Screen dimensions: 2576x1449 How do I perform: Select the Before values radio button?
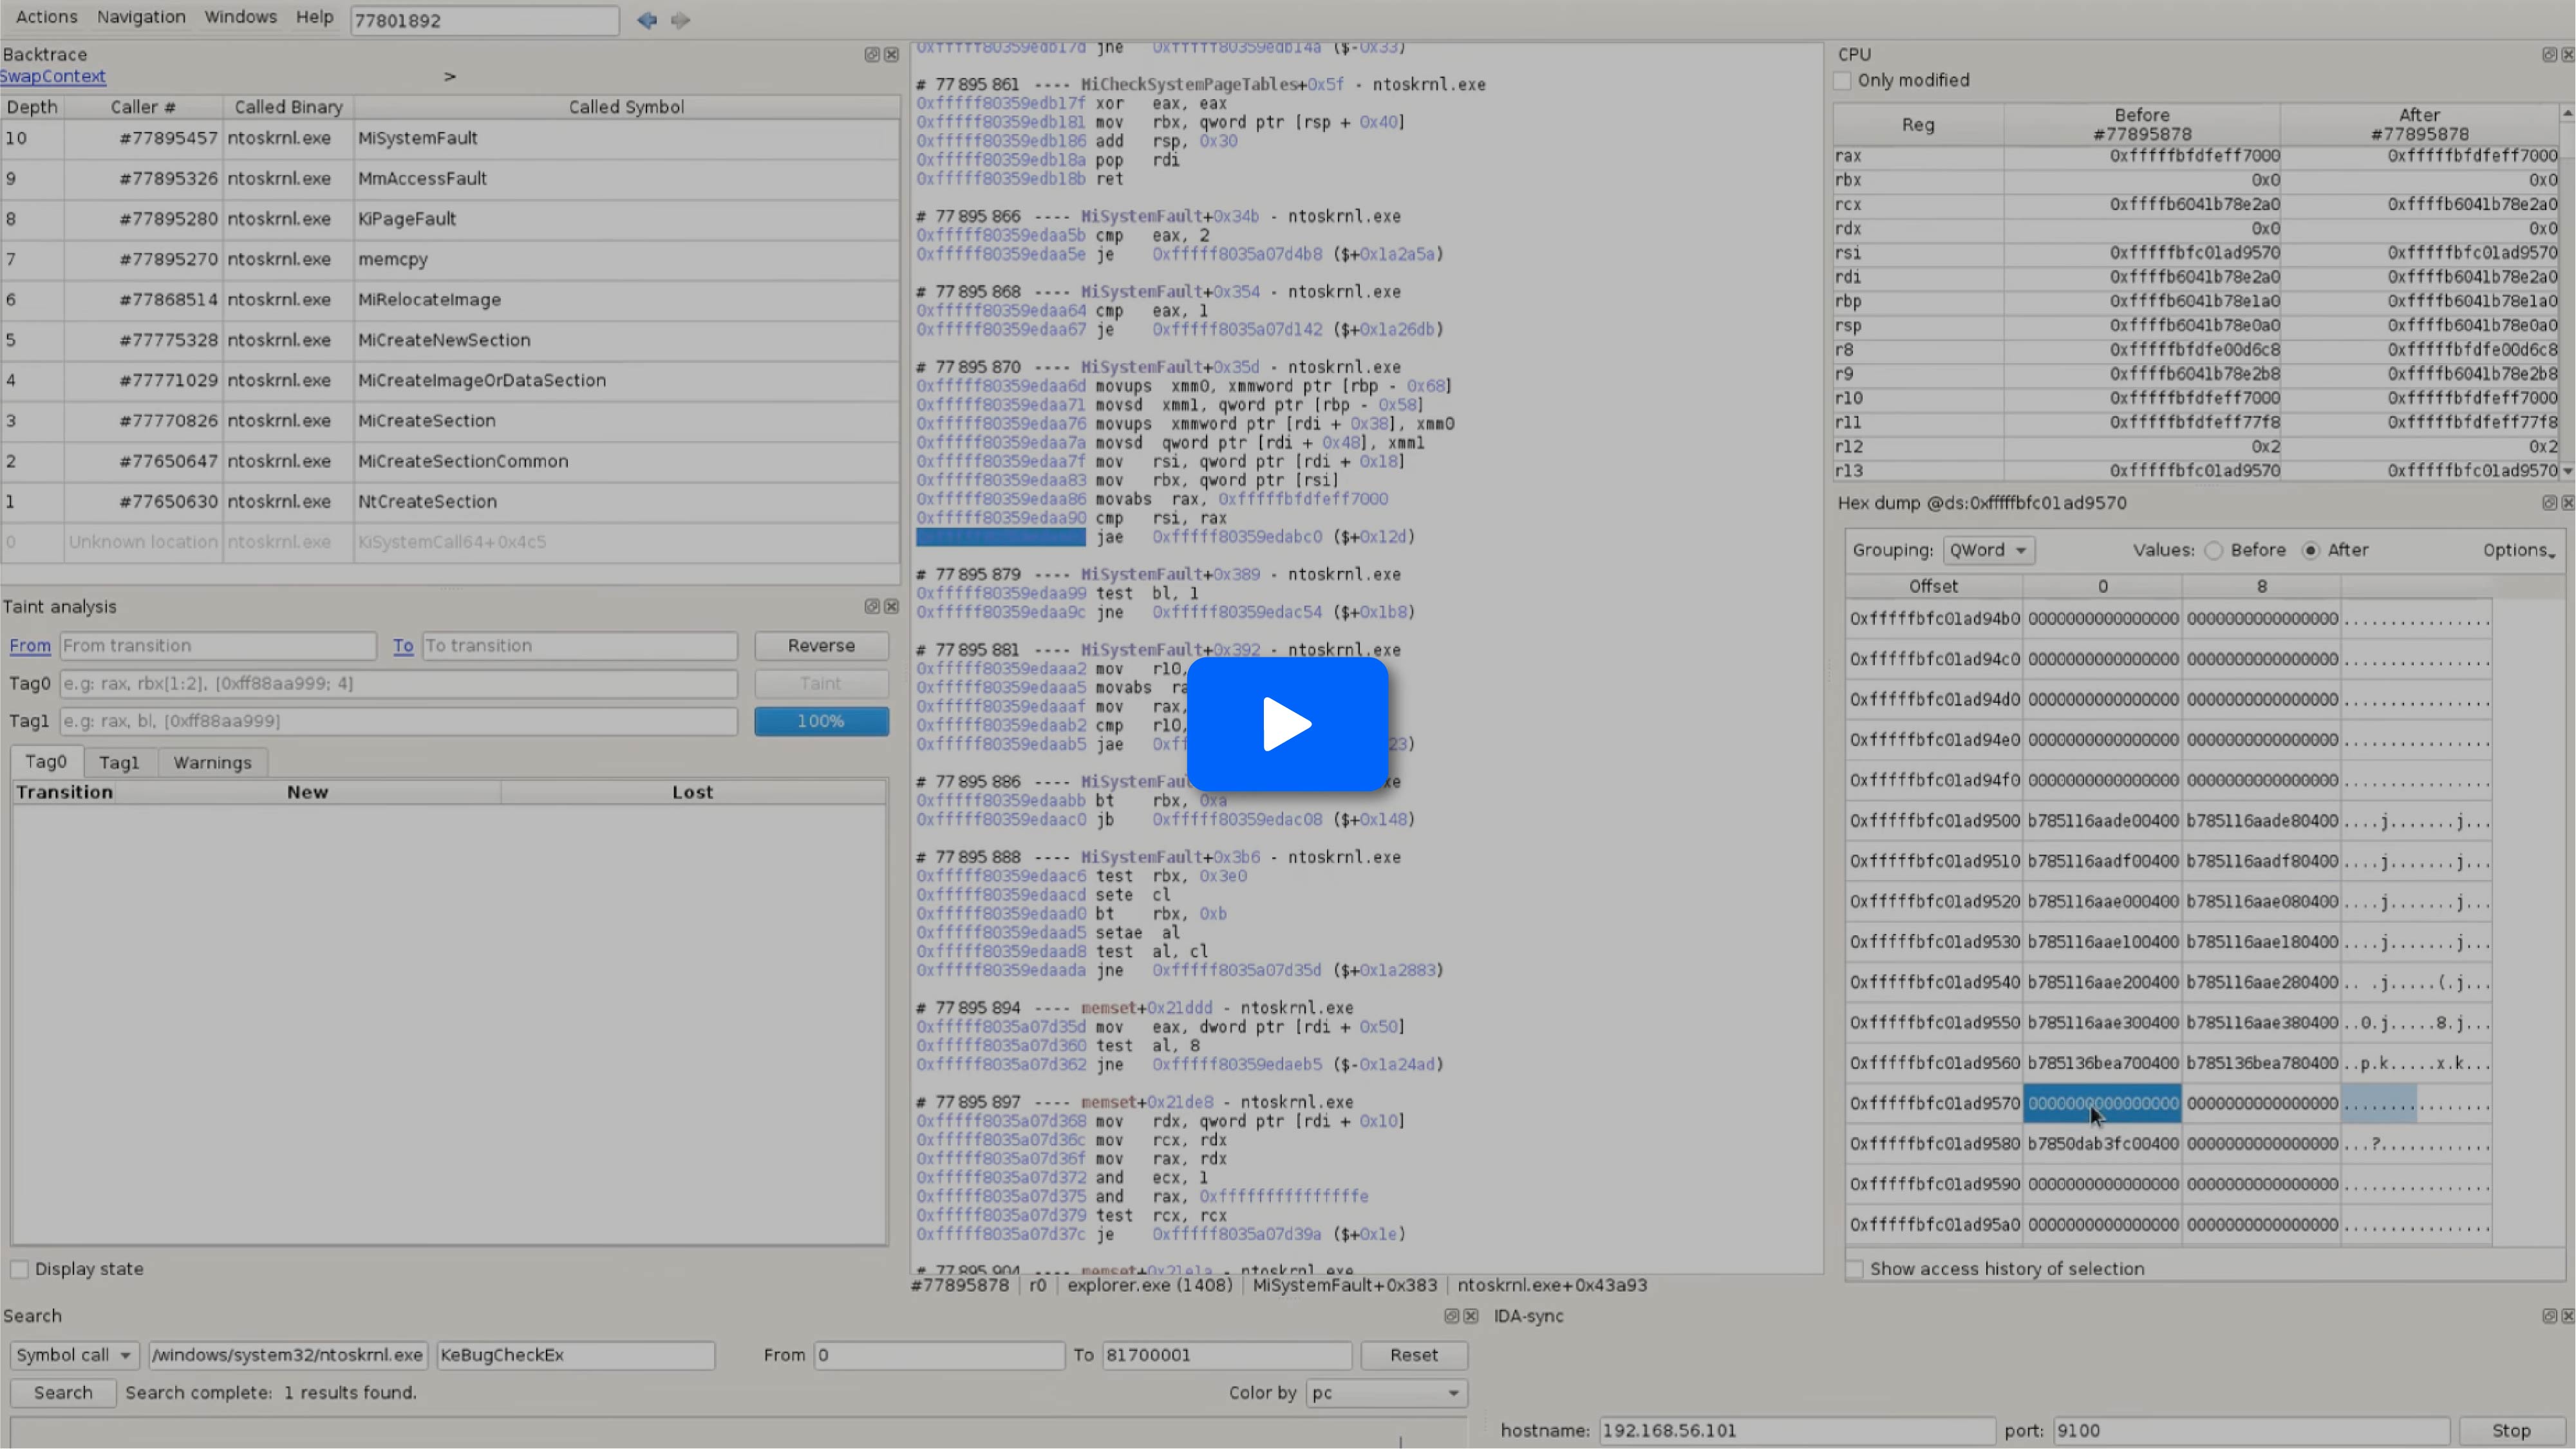click(2214, 551)
